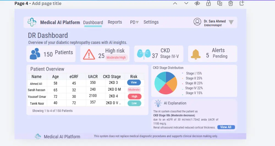Viewport: 275px width, 146px height.
Task: Expand Dr. Sara Ahmed account dropdown arrow
Action: (231, 22)
